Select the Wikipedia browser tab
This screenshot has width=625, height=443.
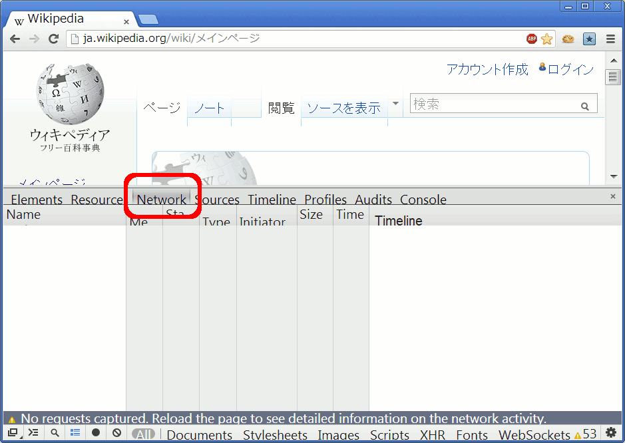[x=70, y=19]
